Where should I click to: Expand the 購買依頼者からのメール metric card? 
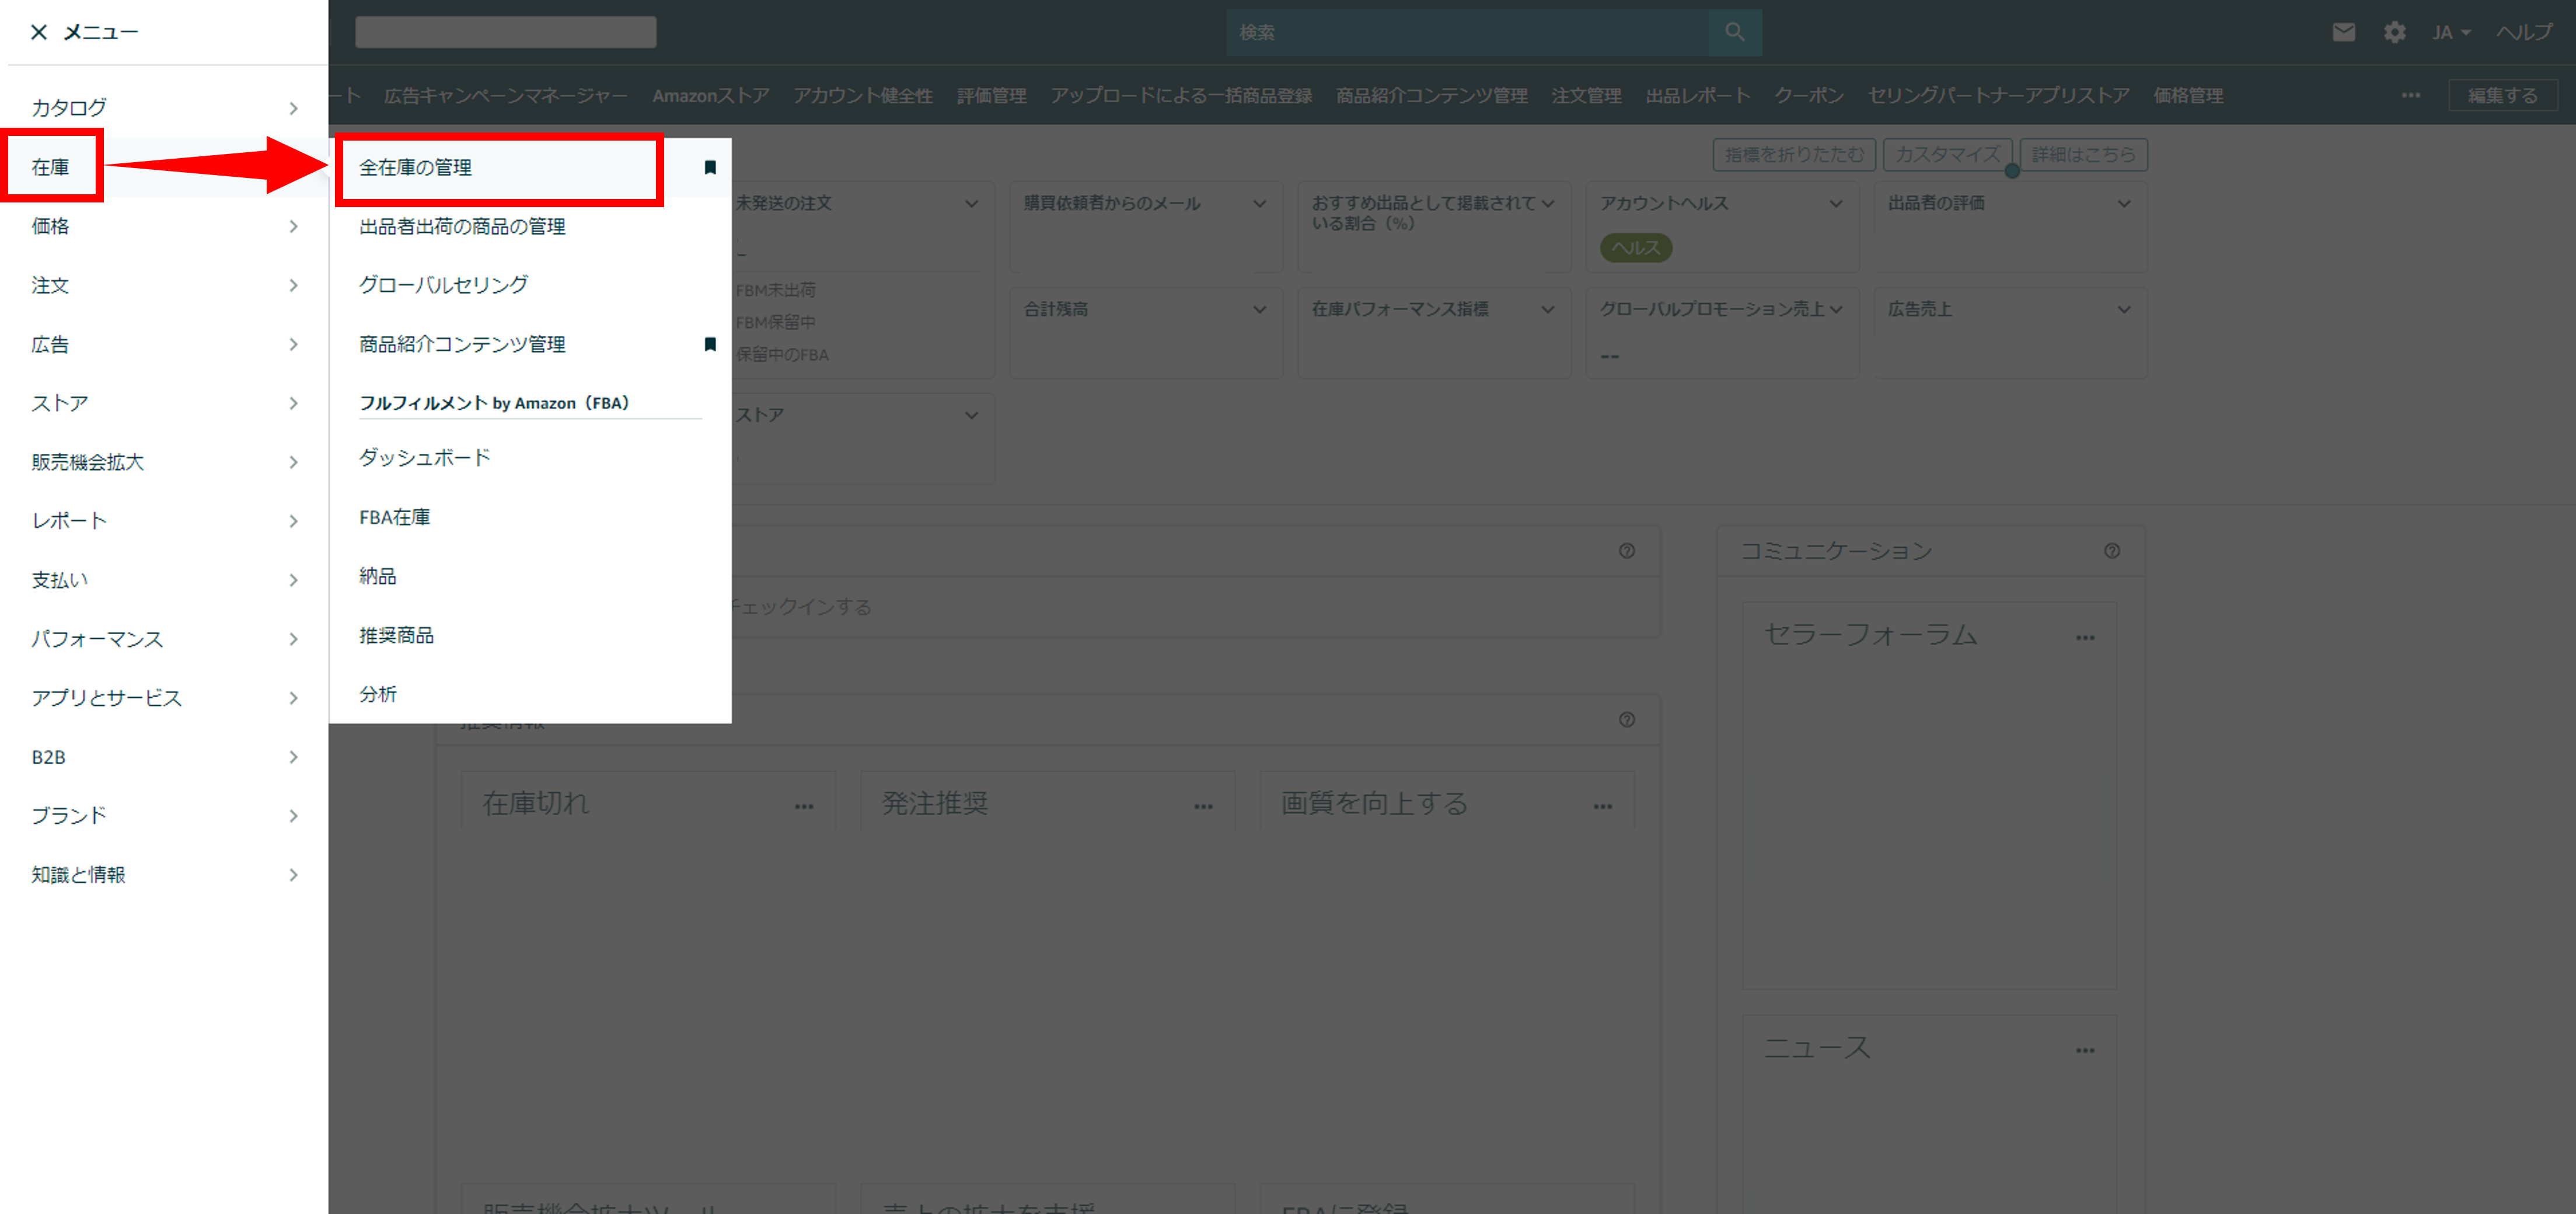1260,203
